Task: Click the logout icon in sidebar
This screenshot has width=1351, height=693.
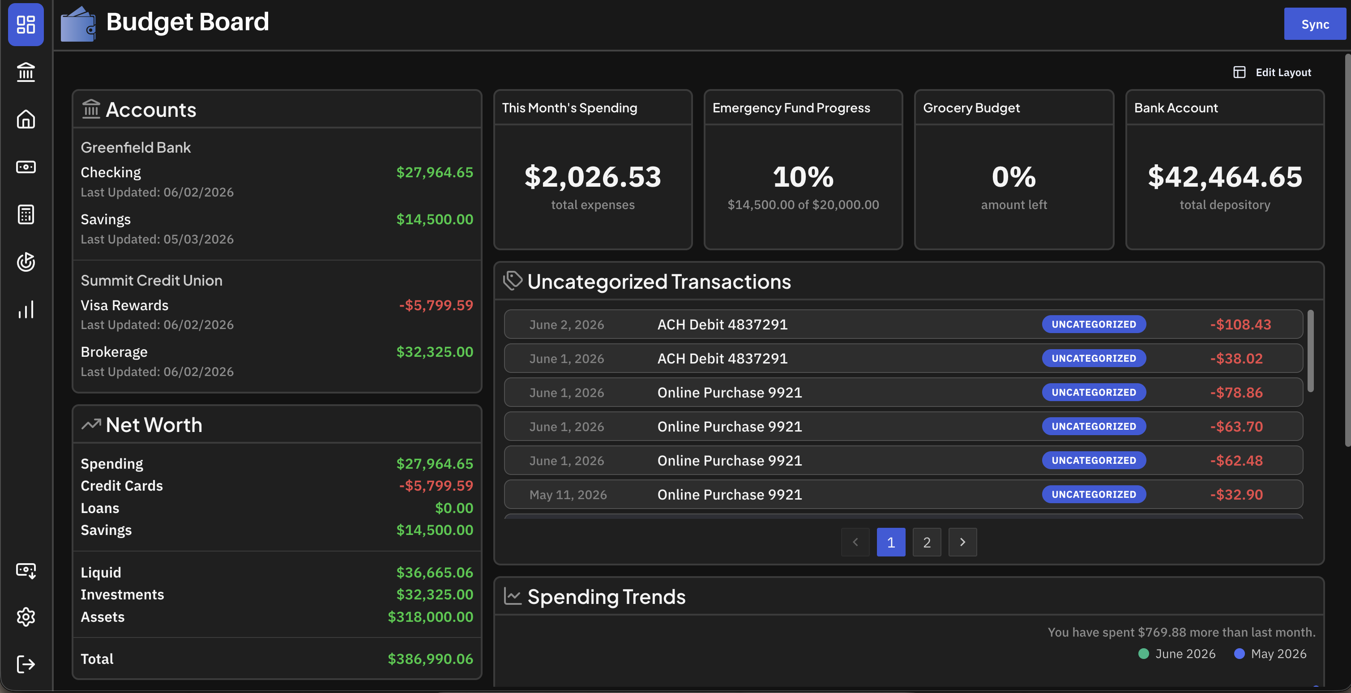Action: (x=26, y=664)
